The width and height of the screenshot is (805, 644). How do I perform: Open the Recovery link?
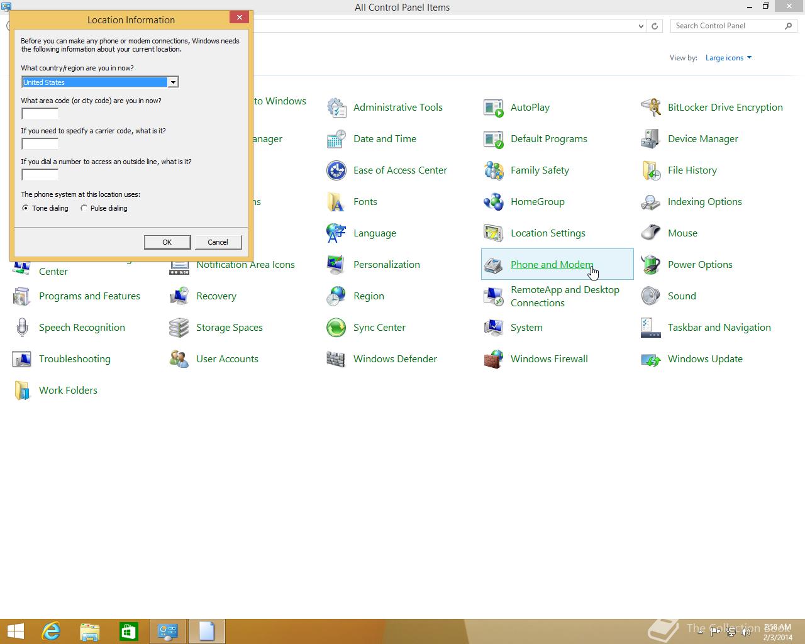click(216, 296)
